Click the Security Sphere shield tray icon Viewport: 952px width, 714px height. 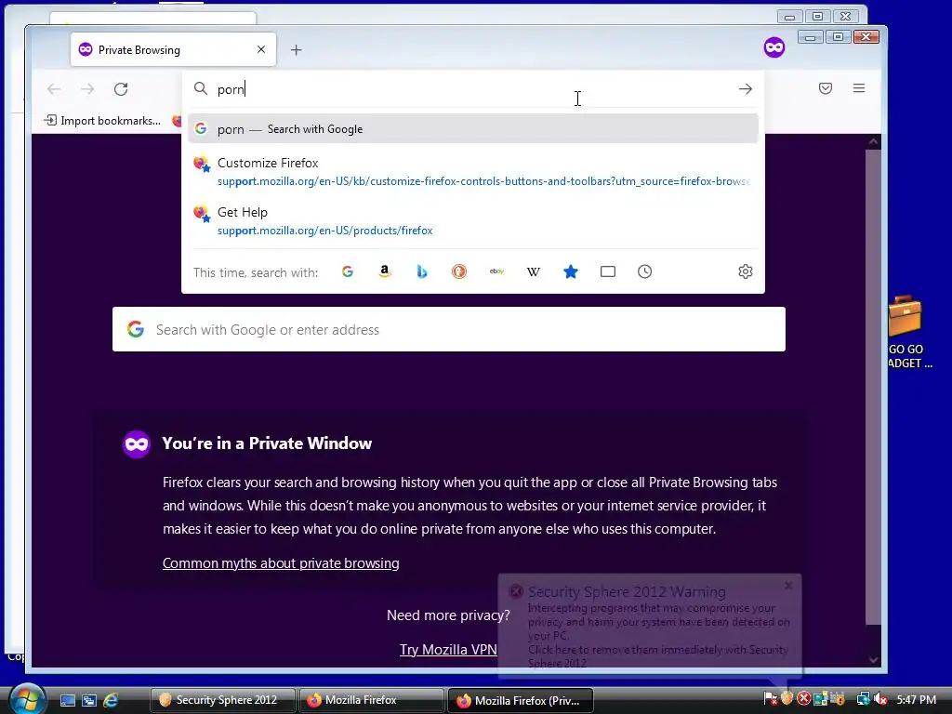click(787, 698)
